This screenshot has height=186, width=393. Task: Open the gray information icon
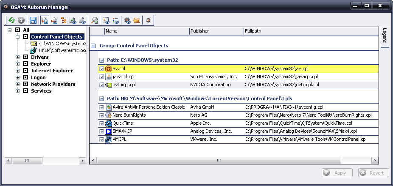[21, 20]
